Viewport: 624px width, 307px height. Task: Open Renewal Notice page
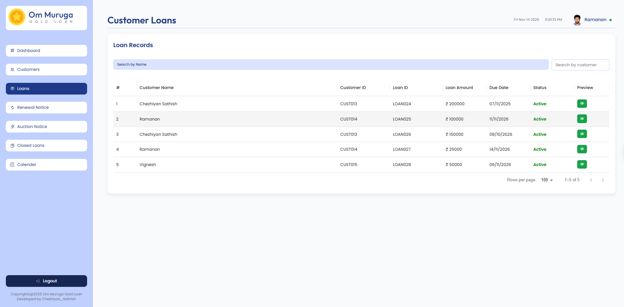[46, 108]
